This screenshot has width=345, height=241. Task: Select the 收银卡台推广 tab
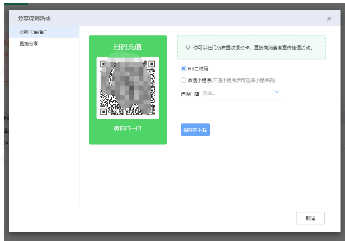[x=44, y=32]
